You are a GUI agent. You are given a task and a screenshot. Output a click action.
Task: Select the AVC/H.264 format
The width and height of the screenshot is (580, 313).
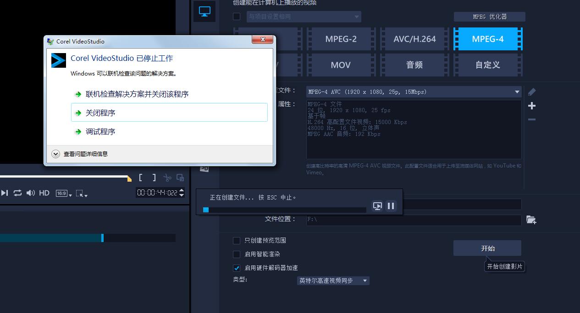[414, 39]
